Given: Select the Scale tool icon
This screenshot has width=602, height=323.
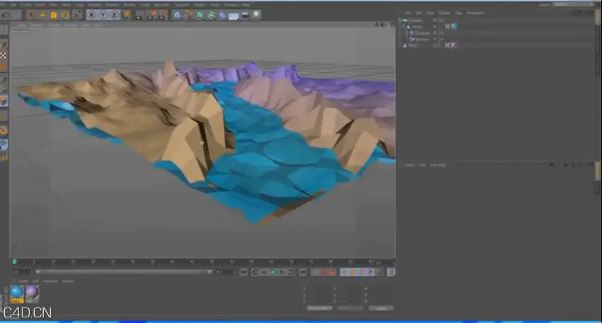Looking at the screenshot, I should pyautogui.click(x=54, y=15).
